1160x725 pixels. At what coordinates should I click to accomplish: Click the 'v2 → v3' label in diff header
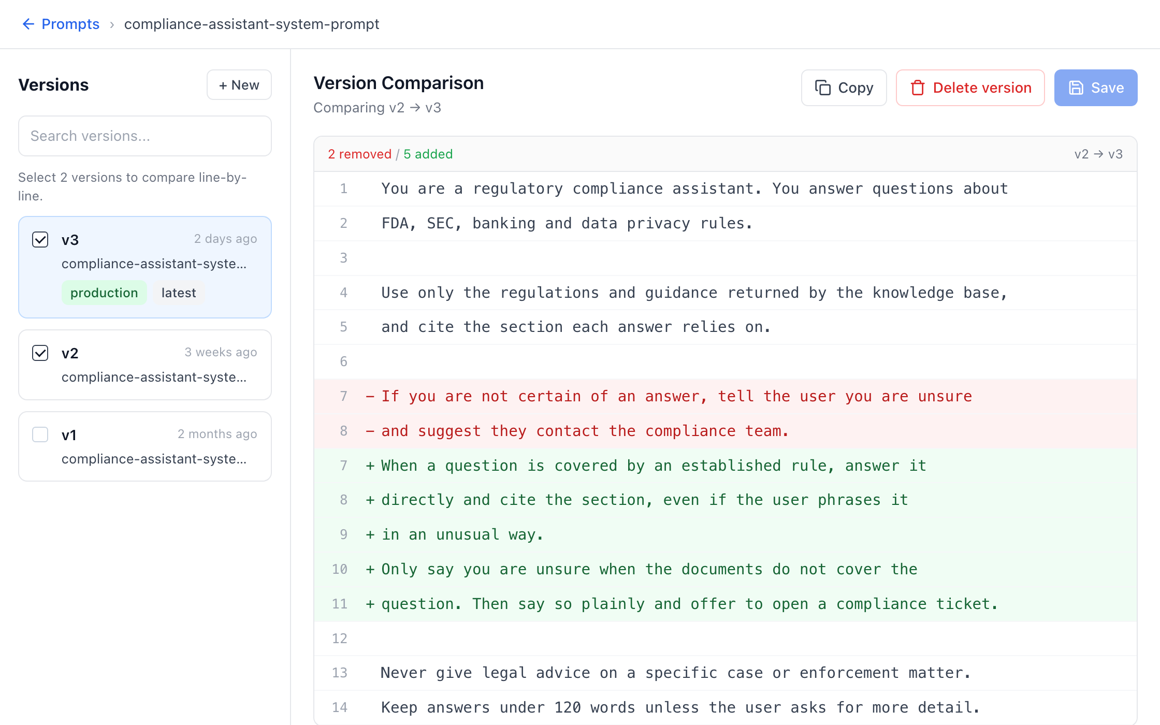(1098, 154)
